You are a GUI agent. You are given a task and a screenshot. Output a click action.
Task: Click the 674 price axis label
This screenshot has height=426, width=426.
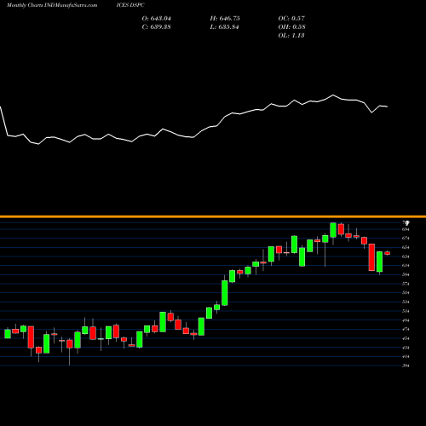[406, 239]
